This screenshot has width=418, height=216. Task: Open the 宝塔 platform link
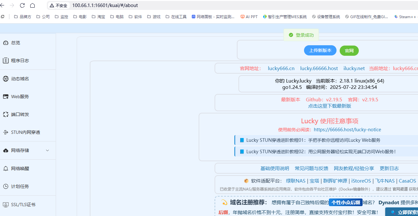[315, 181]
